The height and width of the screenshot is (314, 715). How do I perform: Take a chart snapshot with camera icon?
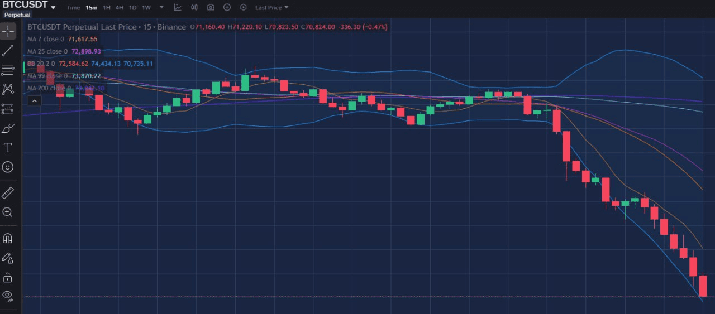(211, 7)
